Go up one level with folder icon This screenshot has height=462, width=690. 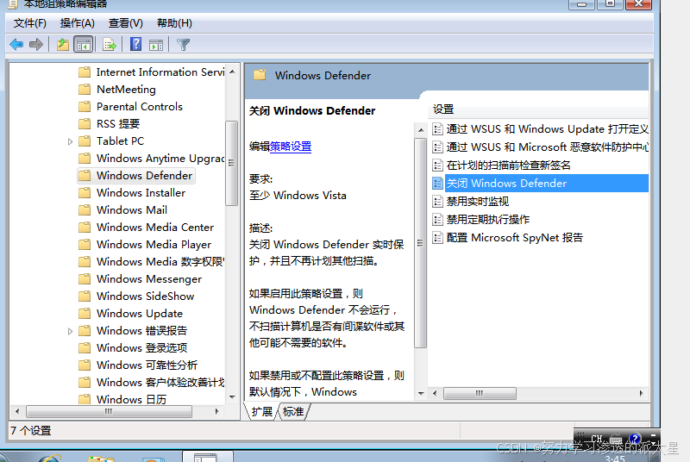(x=63, y=45)
